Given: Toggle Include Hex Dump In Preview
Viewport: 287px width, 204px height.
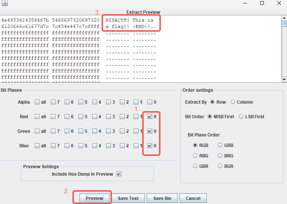Looking at the screenshot, I should point(119,174).
